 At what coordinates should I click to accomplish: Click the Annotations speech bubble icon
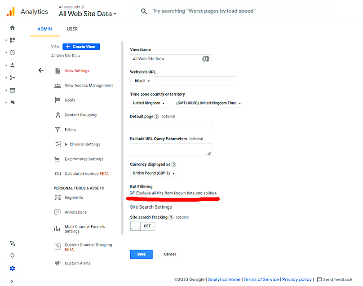coord(58,212)
